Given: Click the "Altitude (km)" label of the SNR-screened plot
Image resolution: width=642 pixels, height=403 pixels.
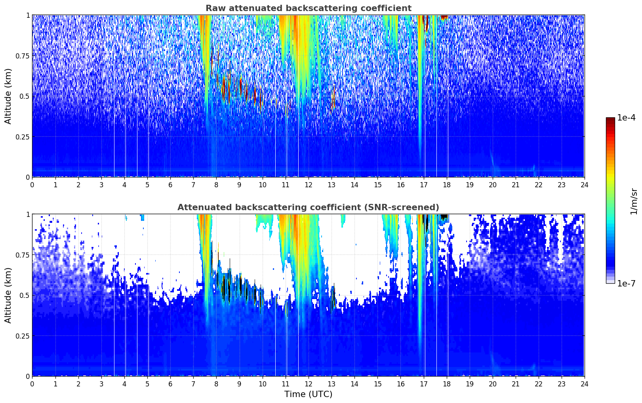Looking at the screenshot, I should point(8,295).
